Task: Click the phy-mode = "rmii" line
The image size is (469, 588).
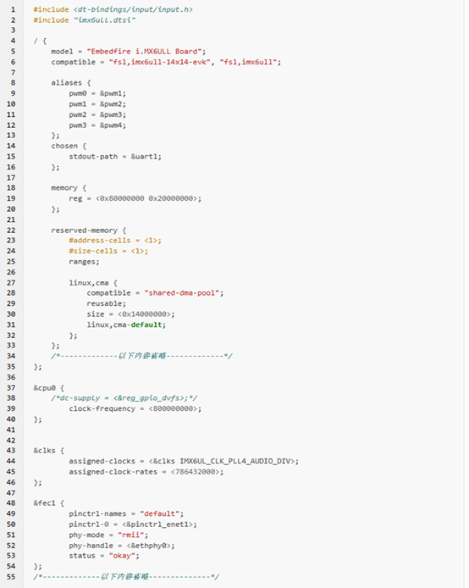Action: pyautogui.click(x=108, y=535)
